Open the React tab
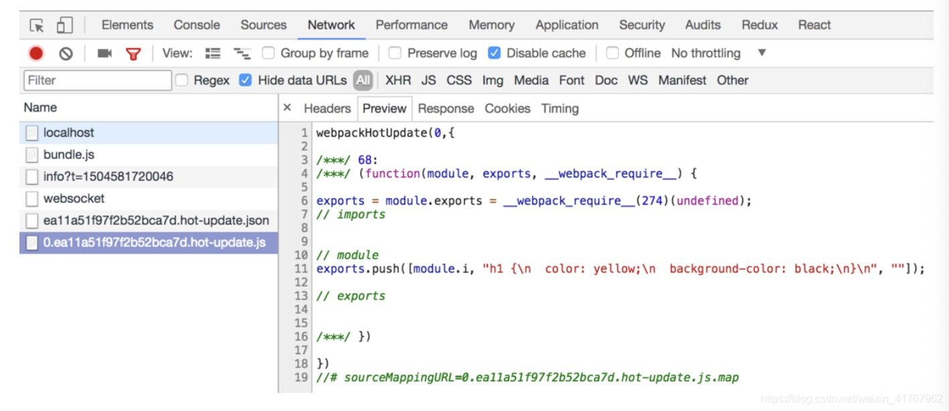949x411 pixels. point(814,25)
